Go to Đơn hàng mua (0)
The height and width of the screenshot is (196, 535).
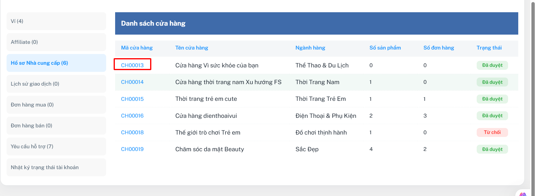pyautogui.click(x=56, y=105)
